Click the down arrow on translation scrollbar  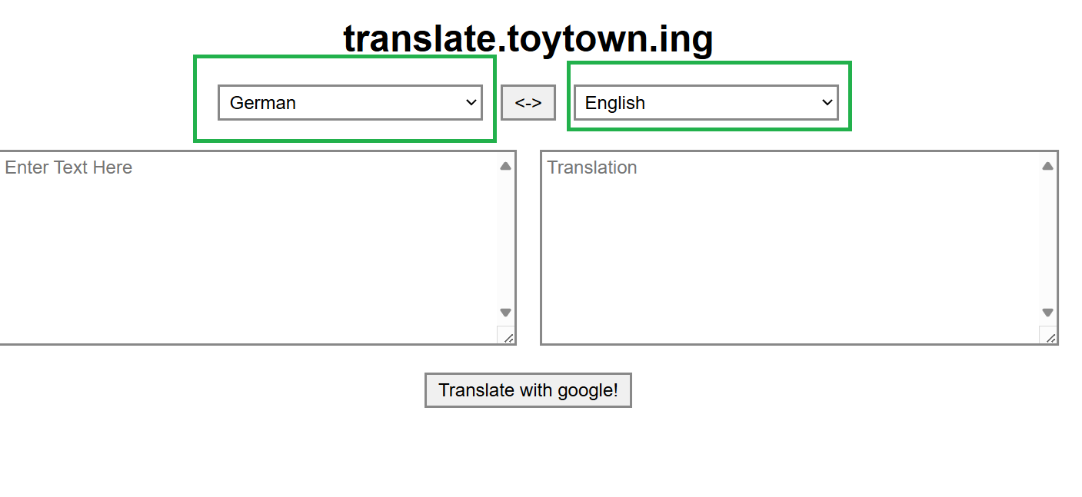[x=1047, y=313]
